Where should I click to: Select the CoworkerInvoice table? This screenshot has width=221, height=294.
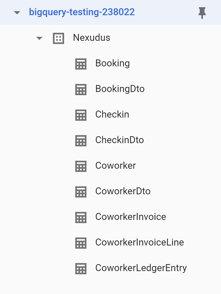pos(131,217)
